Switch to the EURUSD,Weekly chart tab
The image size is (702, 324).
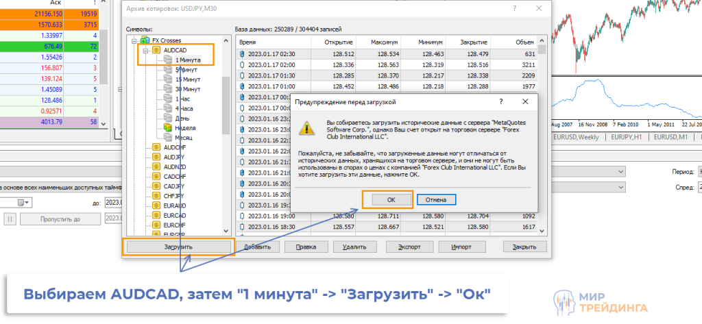point(577,137)
